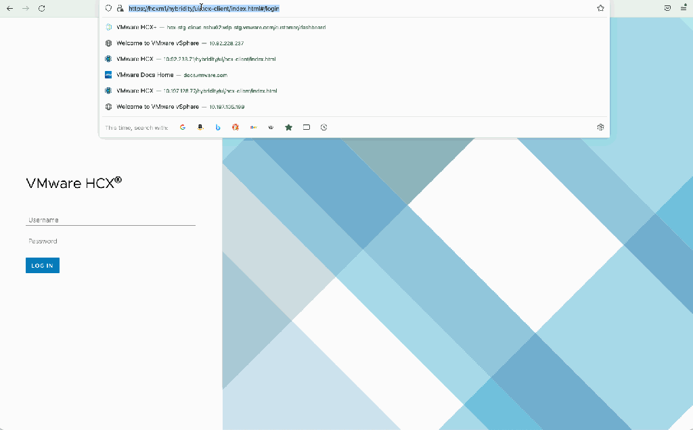Click into the Password field
This screenshot has width=693, height=430.
[x=110, y=241]
